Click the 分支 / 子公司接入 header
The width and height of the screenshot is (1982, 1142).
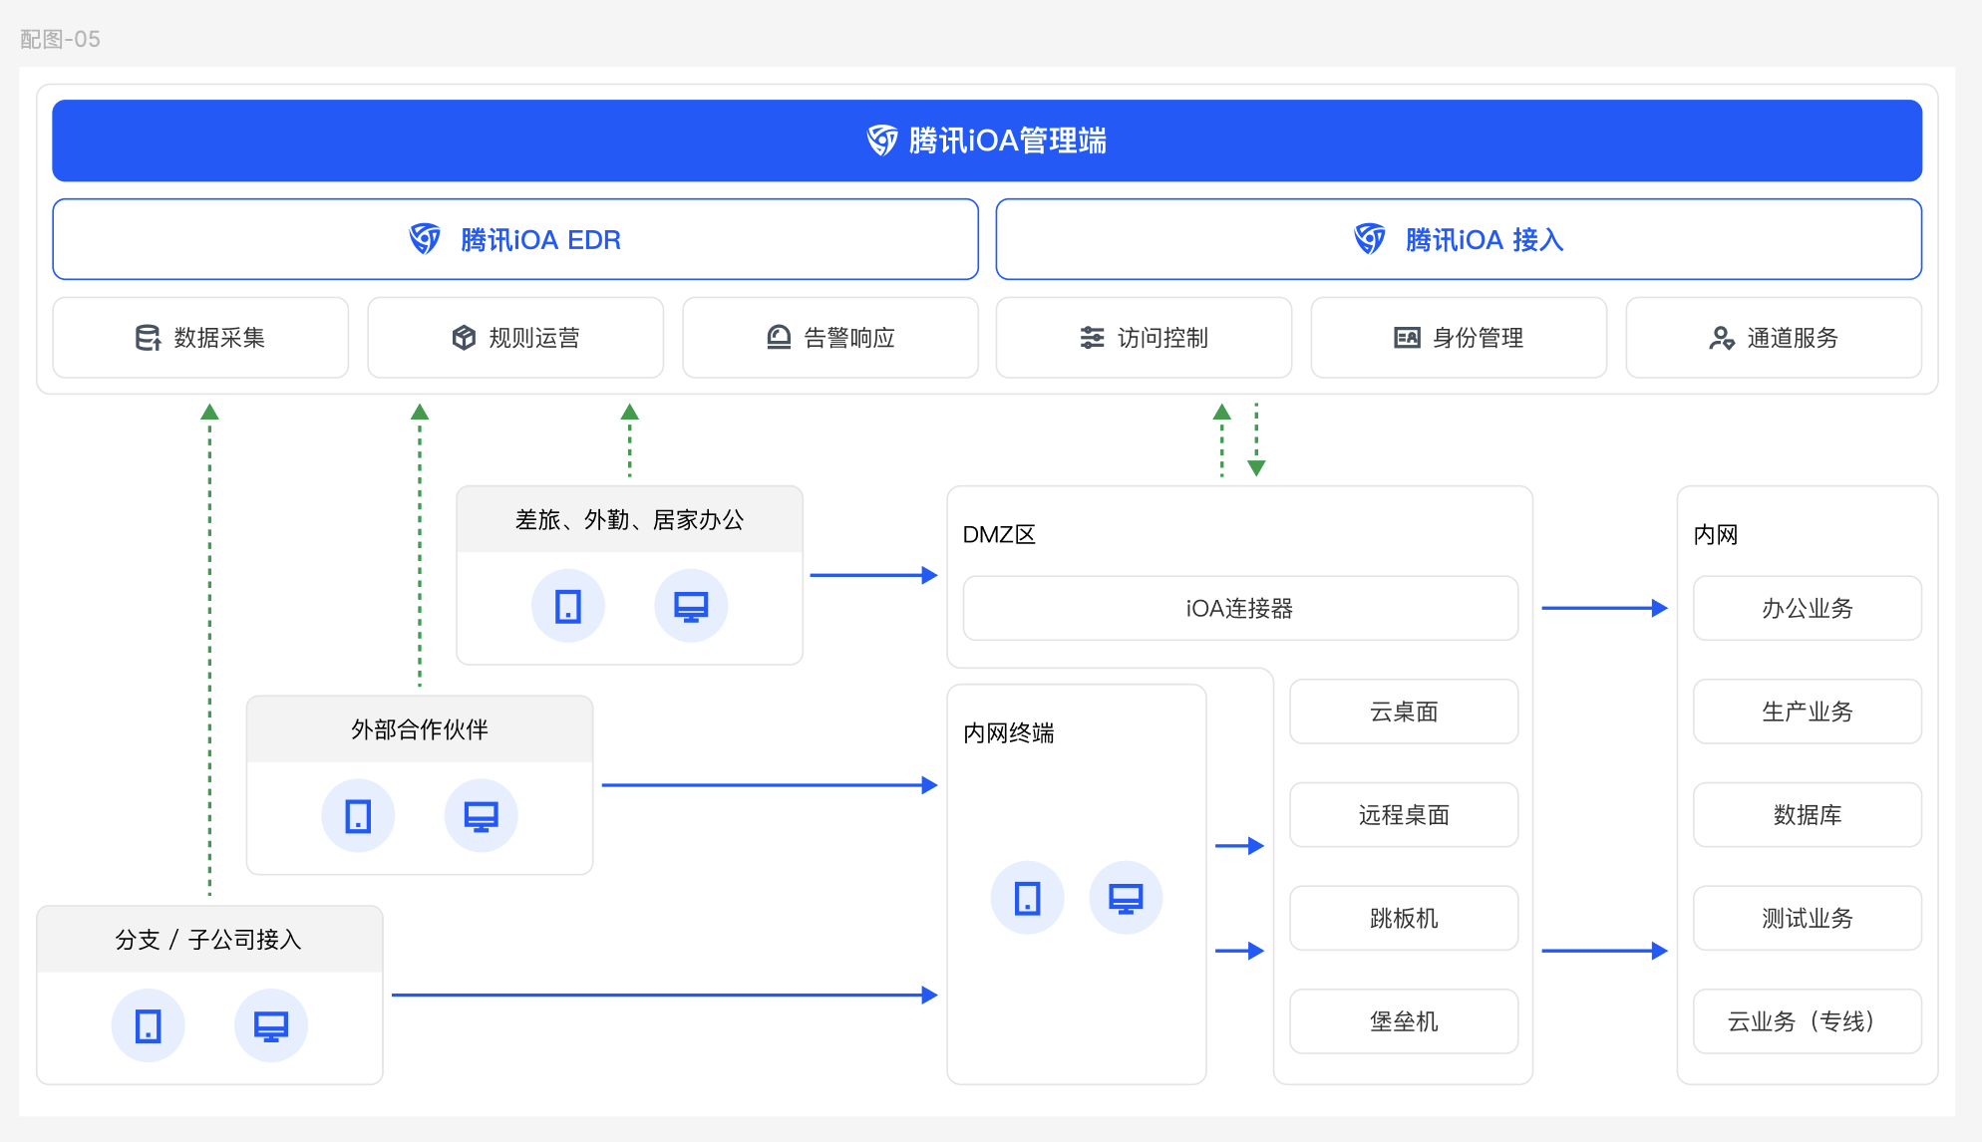209,940
